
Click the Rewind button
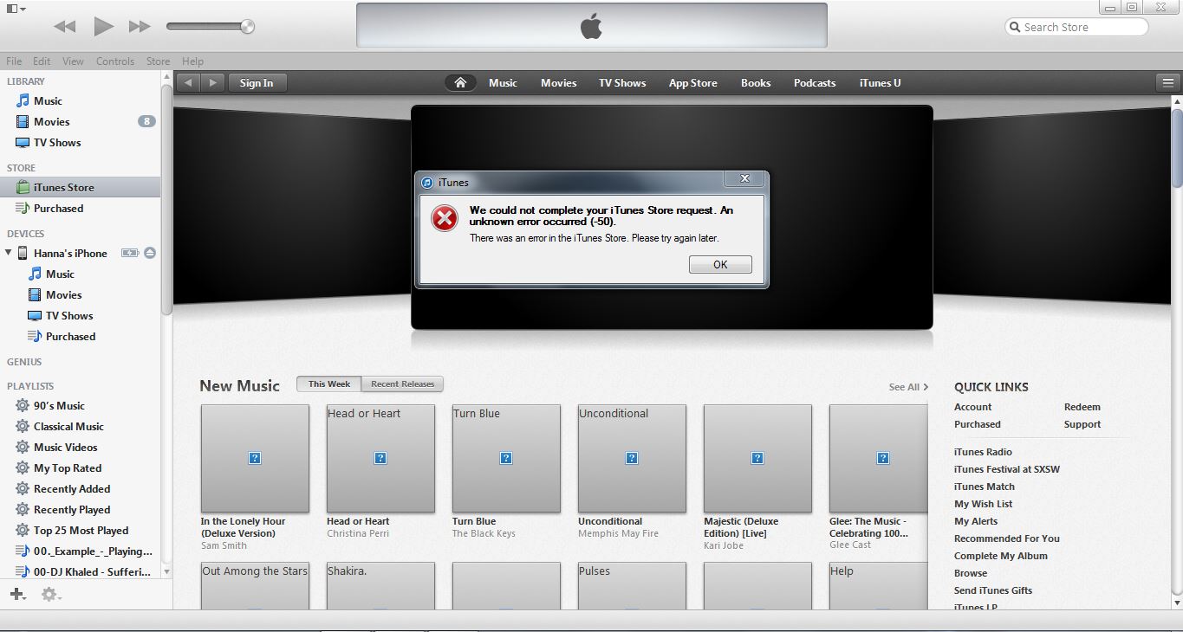(65, 27)
